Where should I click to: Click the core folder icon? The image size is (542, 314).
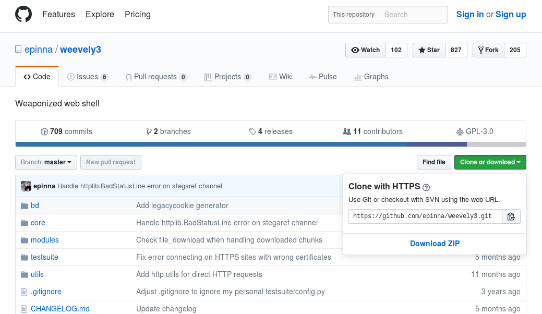[24, 223]
